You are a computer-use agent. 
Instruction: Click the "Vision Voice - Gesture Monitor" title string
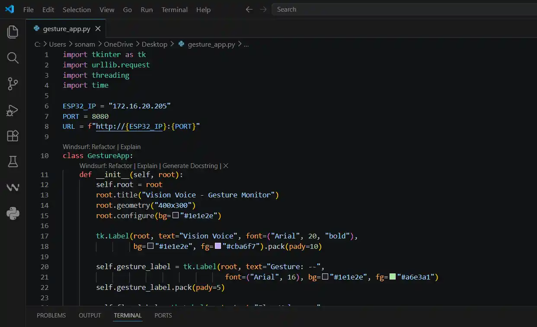(208, 195)
